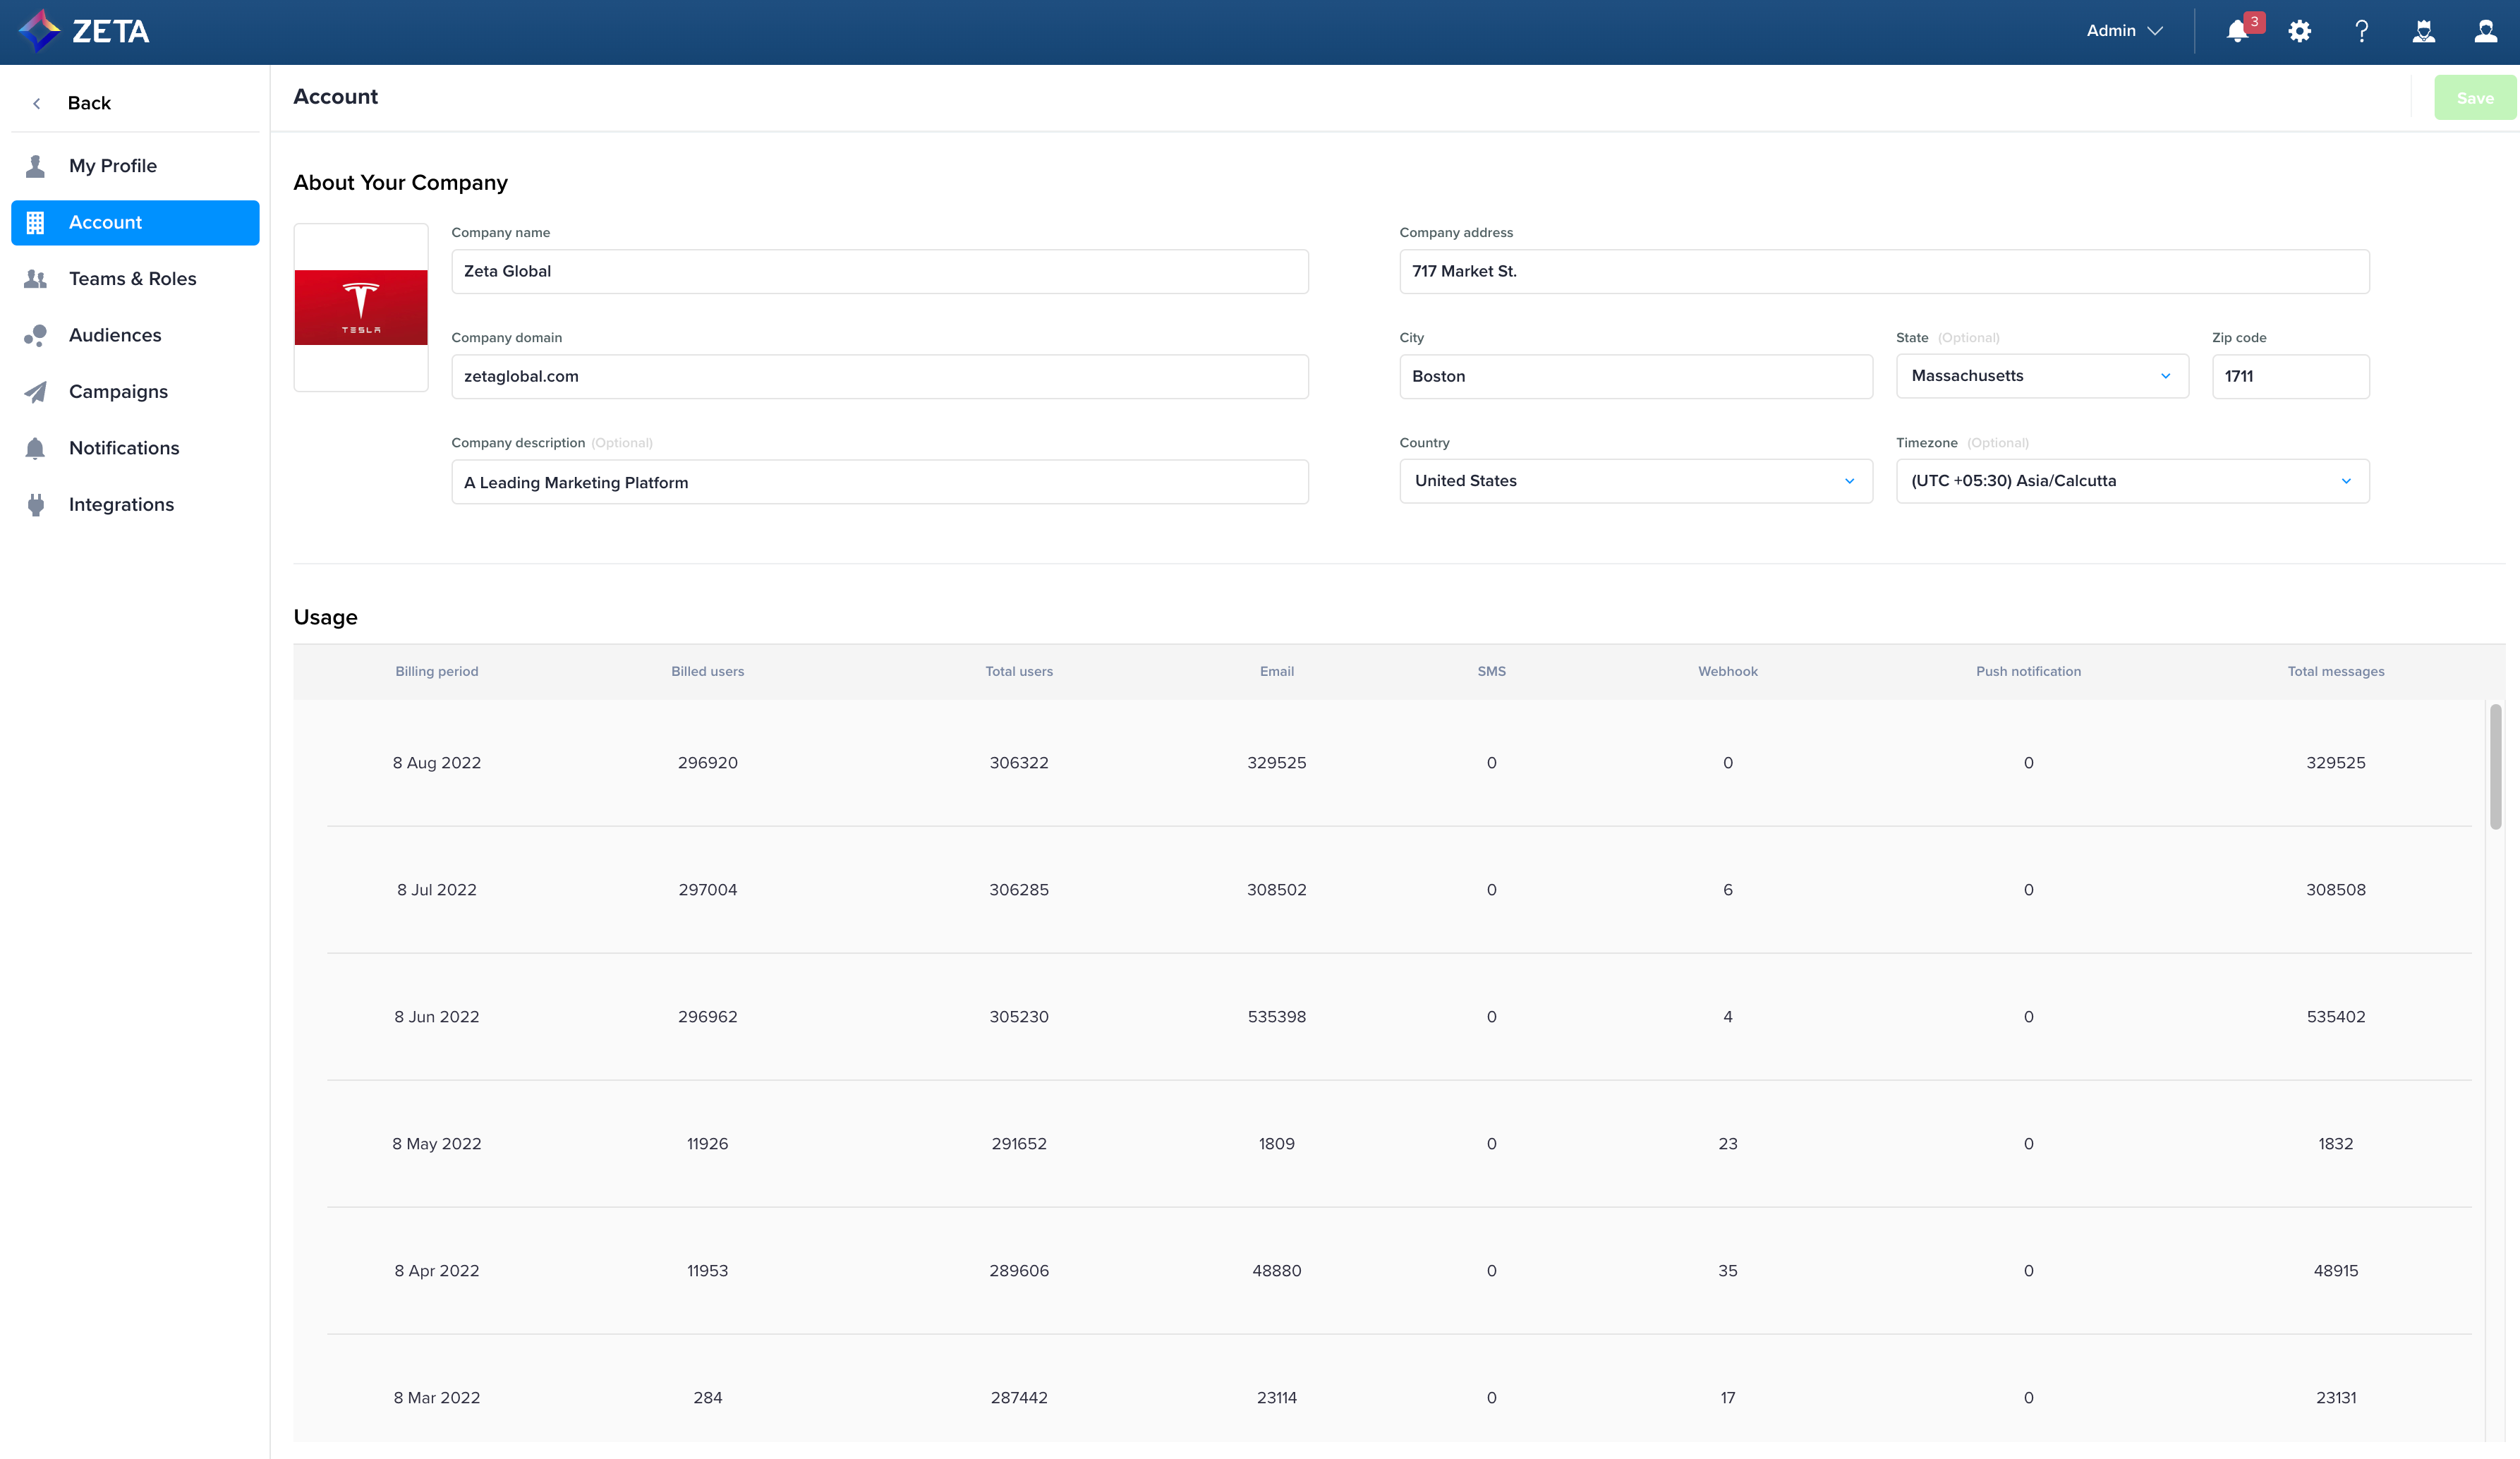This screenshot has width=2520, height=1459.
Task: Expand the Admin dropdown
Action: click(2124, 31)
